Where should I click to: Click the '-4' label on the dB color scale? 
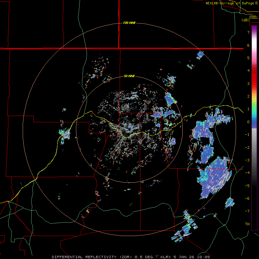pos(247,173)
